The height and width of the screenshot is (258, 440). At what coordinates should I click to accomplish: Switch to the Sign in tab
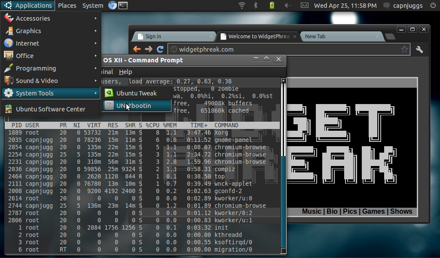click(174, 36)
